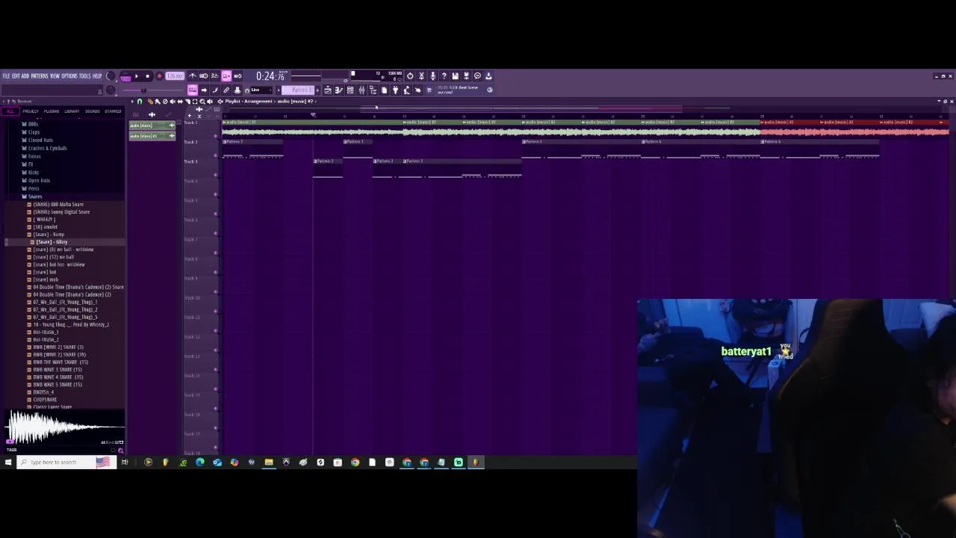Expand the Open Hats folder

tap(39, 180)
